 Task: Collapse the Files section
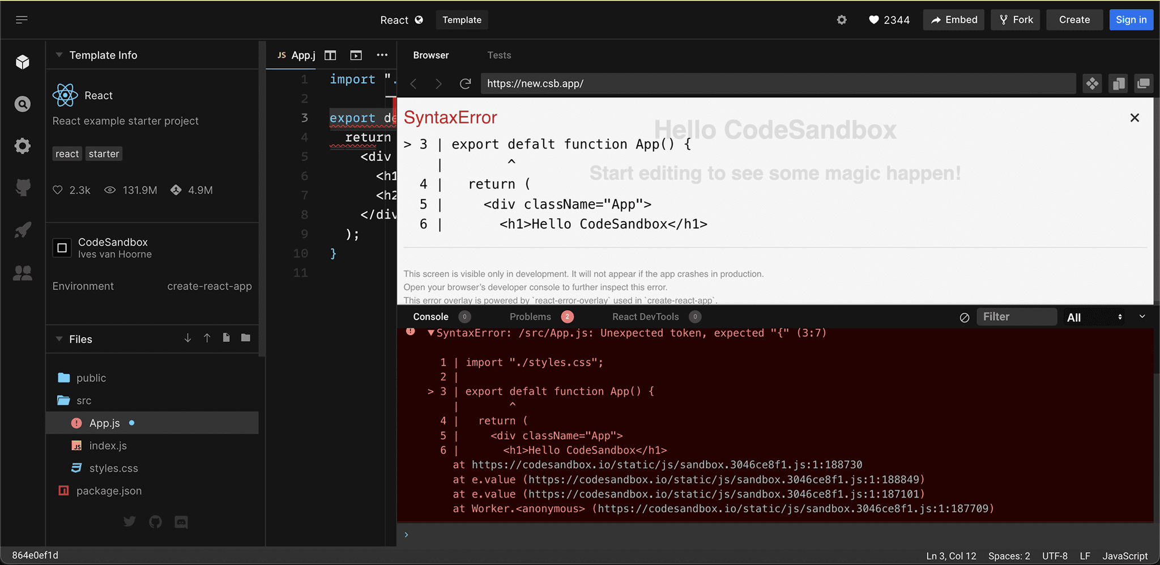pos(59,339)
